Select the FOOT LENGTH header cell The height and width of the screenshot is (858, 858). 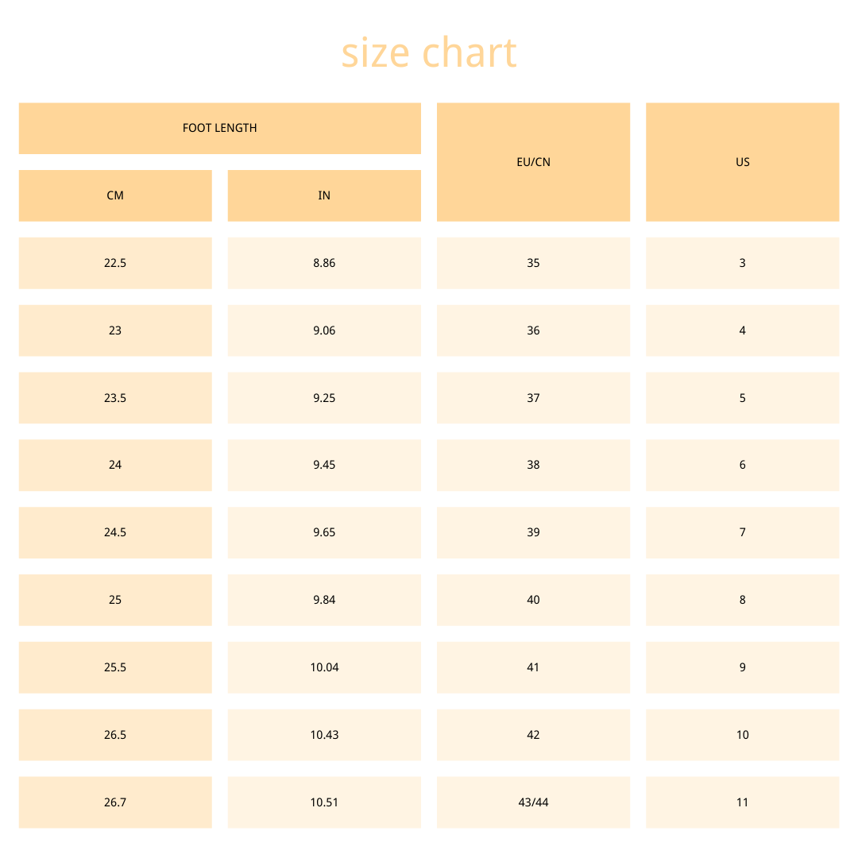[220, 128]
